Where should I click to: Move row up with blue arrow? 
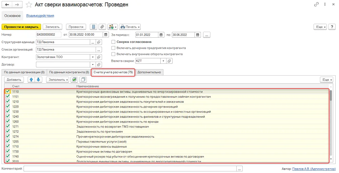[x=31, y=80]
